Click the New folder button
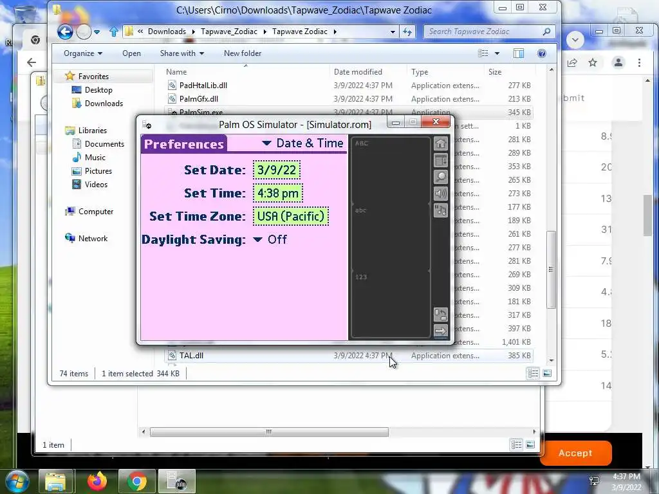Viewport: 659px width, 494px height. coord(243,53)
